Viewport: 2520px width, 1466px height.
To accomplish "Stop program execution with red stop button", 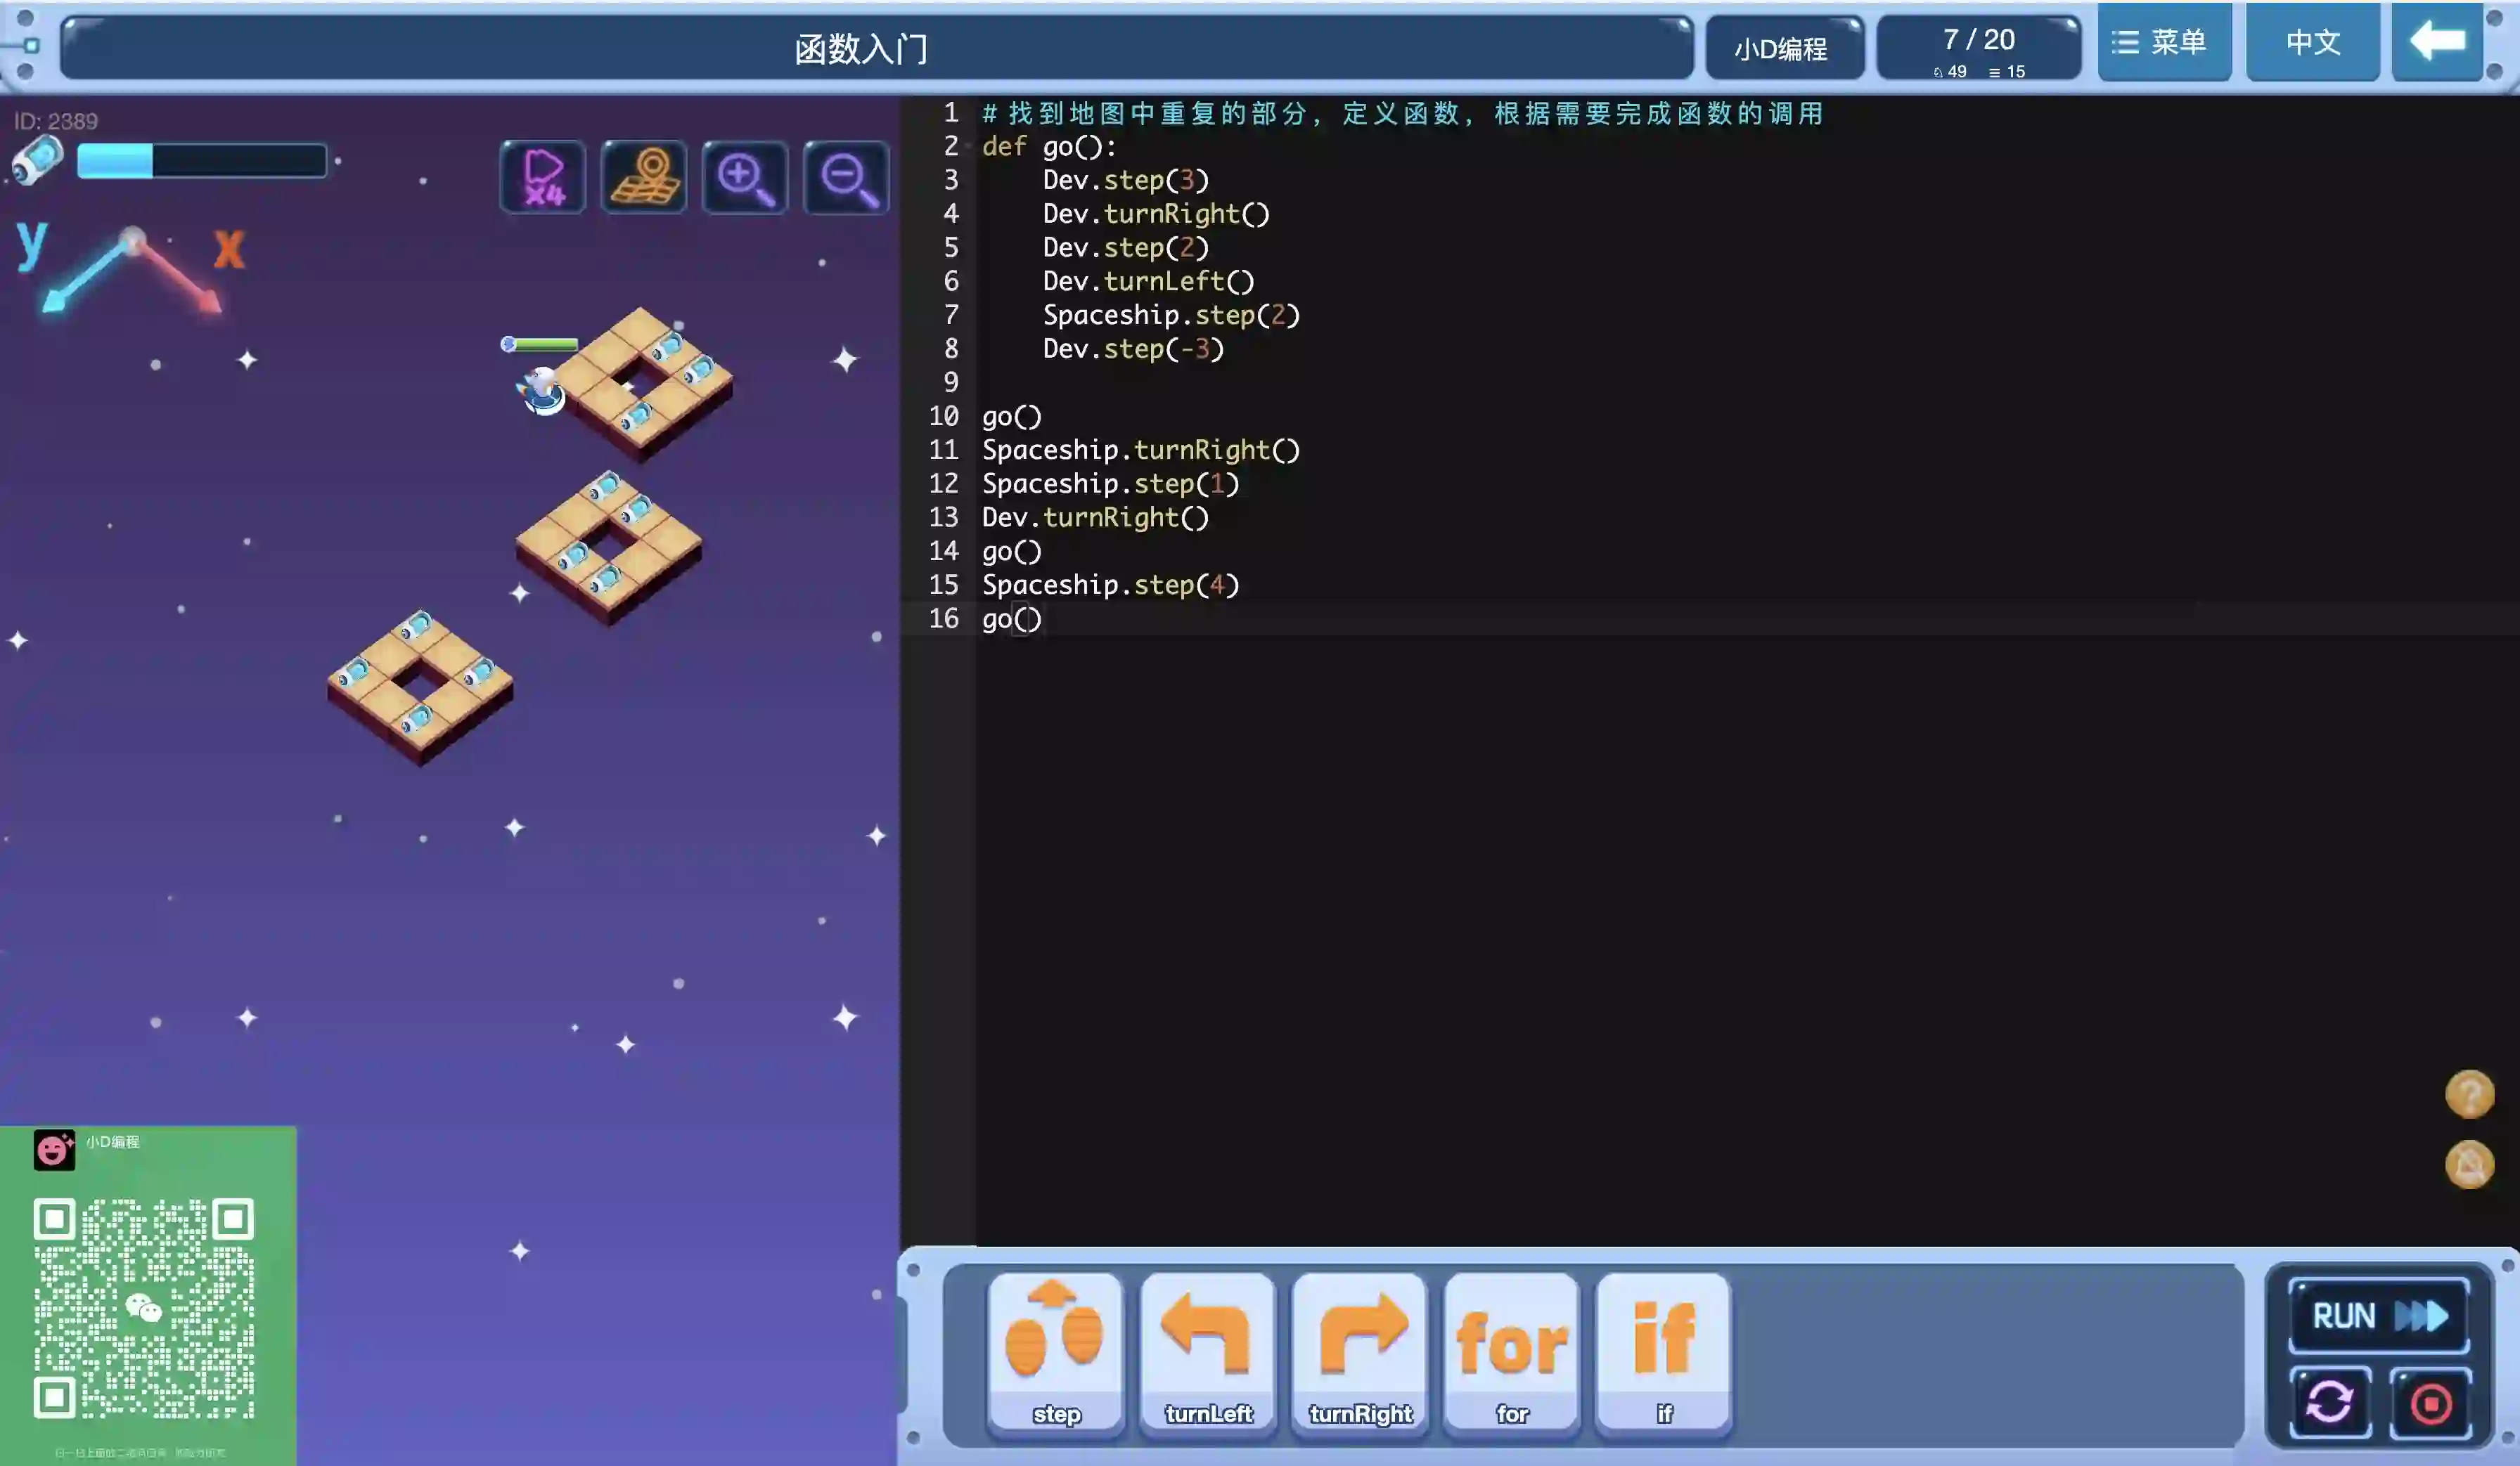I will pos(2431,1402).
